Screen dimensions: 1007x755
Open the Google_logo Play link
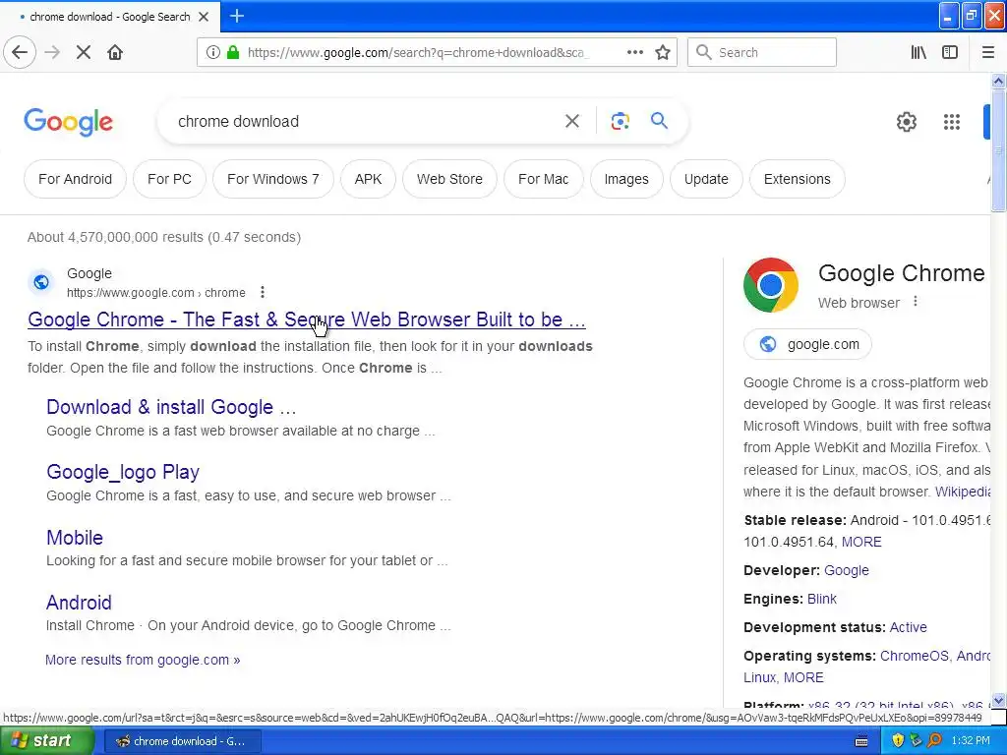click(123, 472)
